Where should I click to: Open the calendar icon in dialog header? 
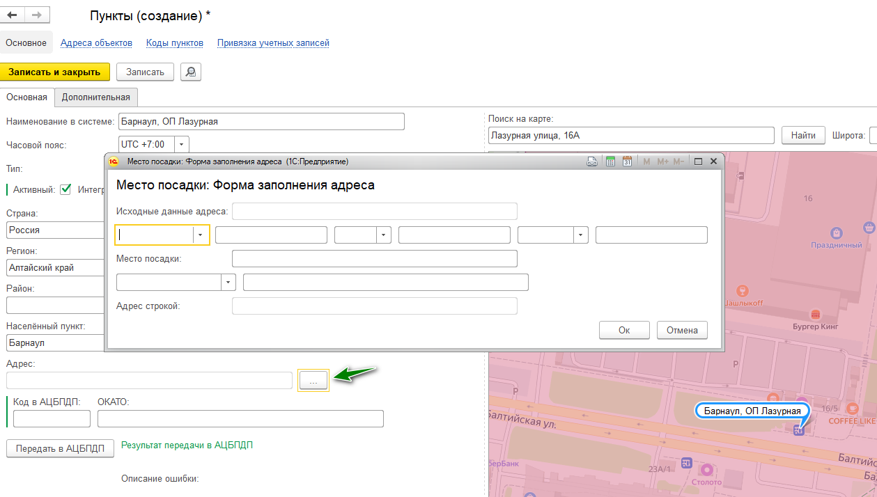pyautogui.click(x=627, y=161)
